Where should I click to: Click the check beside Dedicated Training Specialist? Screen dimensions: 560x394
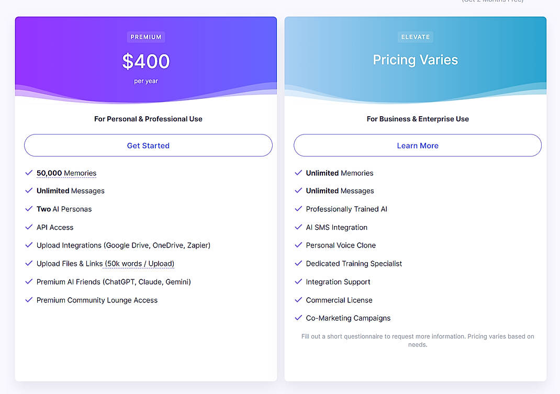[298, 263]
